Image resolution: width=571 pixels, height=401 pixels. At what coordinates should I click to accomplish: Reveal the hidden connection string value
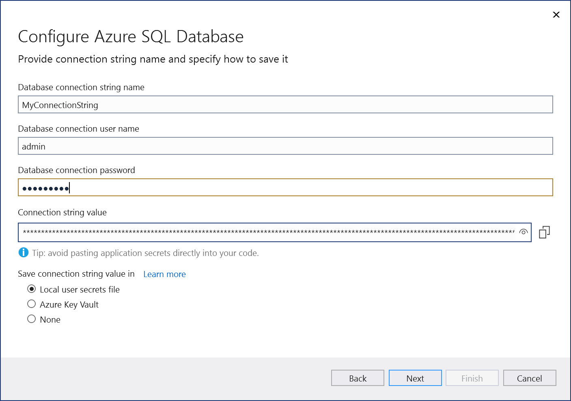524,232
